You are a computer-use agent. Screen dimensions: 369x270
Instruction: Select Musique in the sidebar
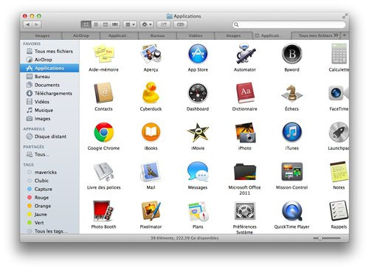tap(49, 110)
